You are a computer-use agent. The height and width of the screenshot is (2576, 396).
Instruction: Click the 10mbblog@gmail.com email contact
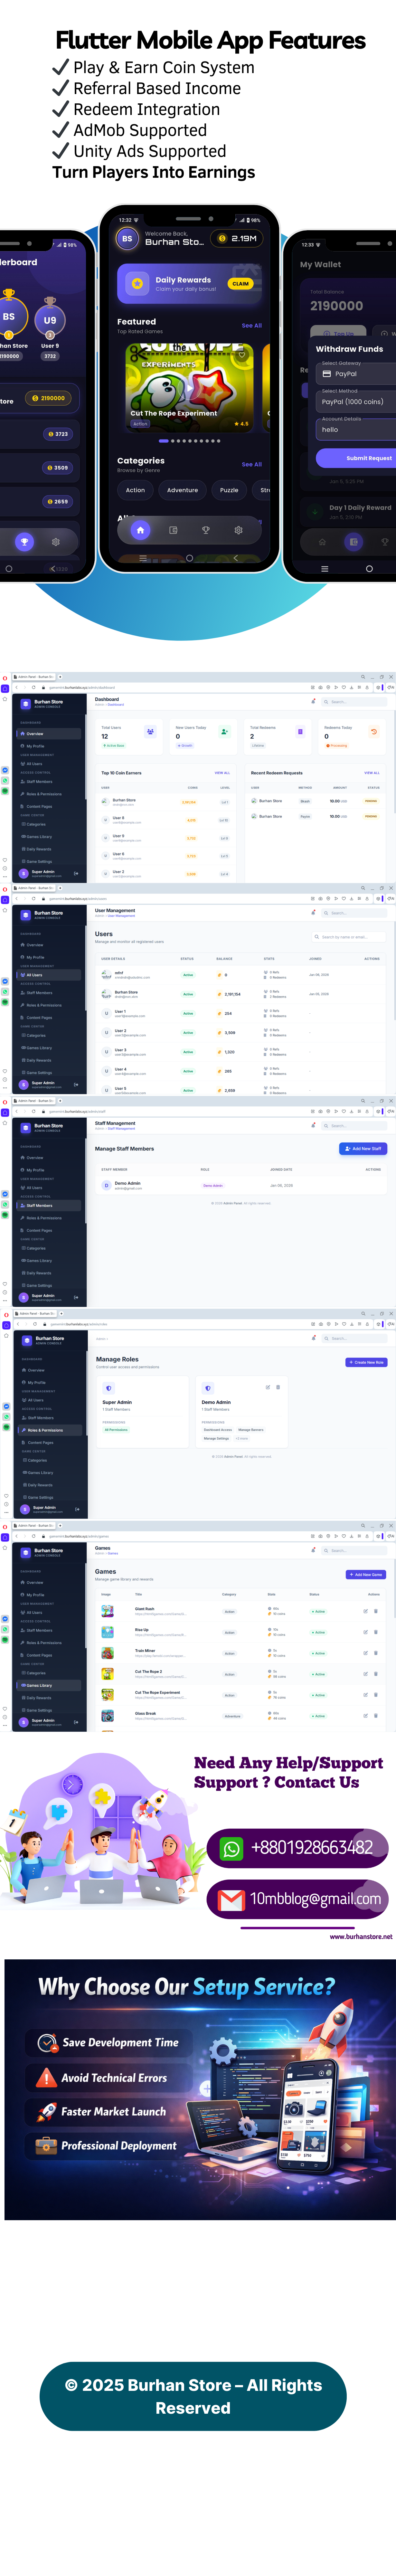point(315,1899)
